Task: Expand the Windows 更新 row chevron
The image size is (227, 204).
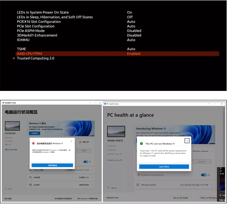Action: click(92, 170)
